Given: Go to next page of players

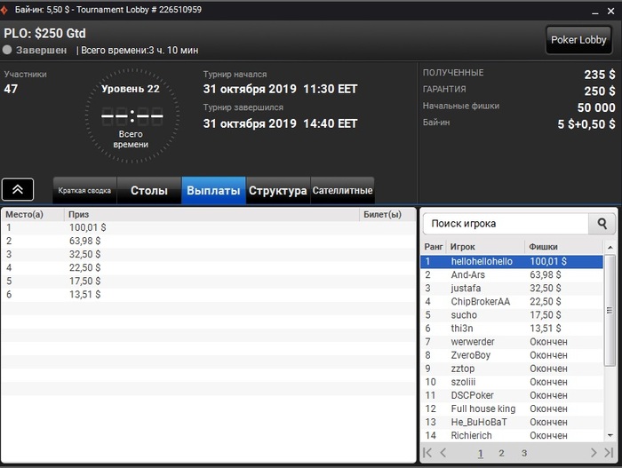Looking at the screenshot, I should pyautogui.click(x=594, y=453).
